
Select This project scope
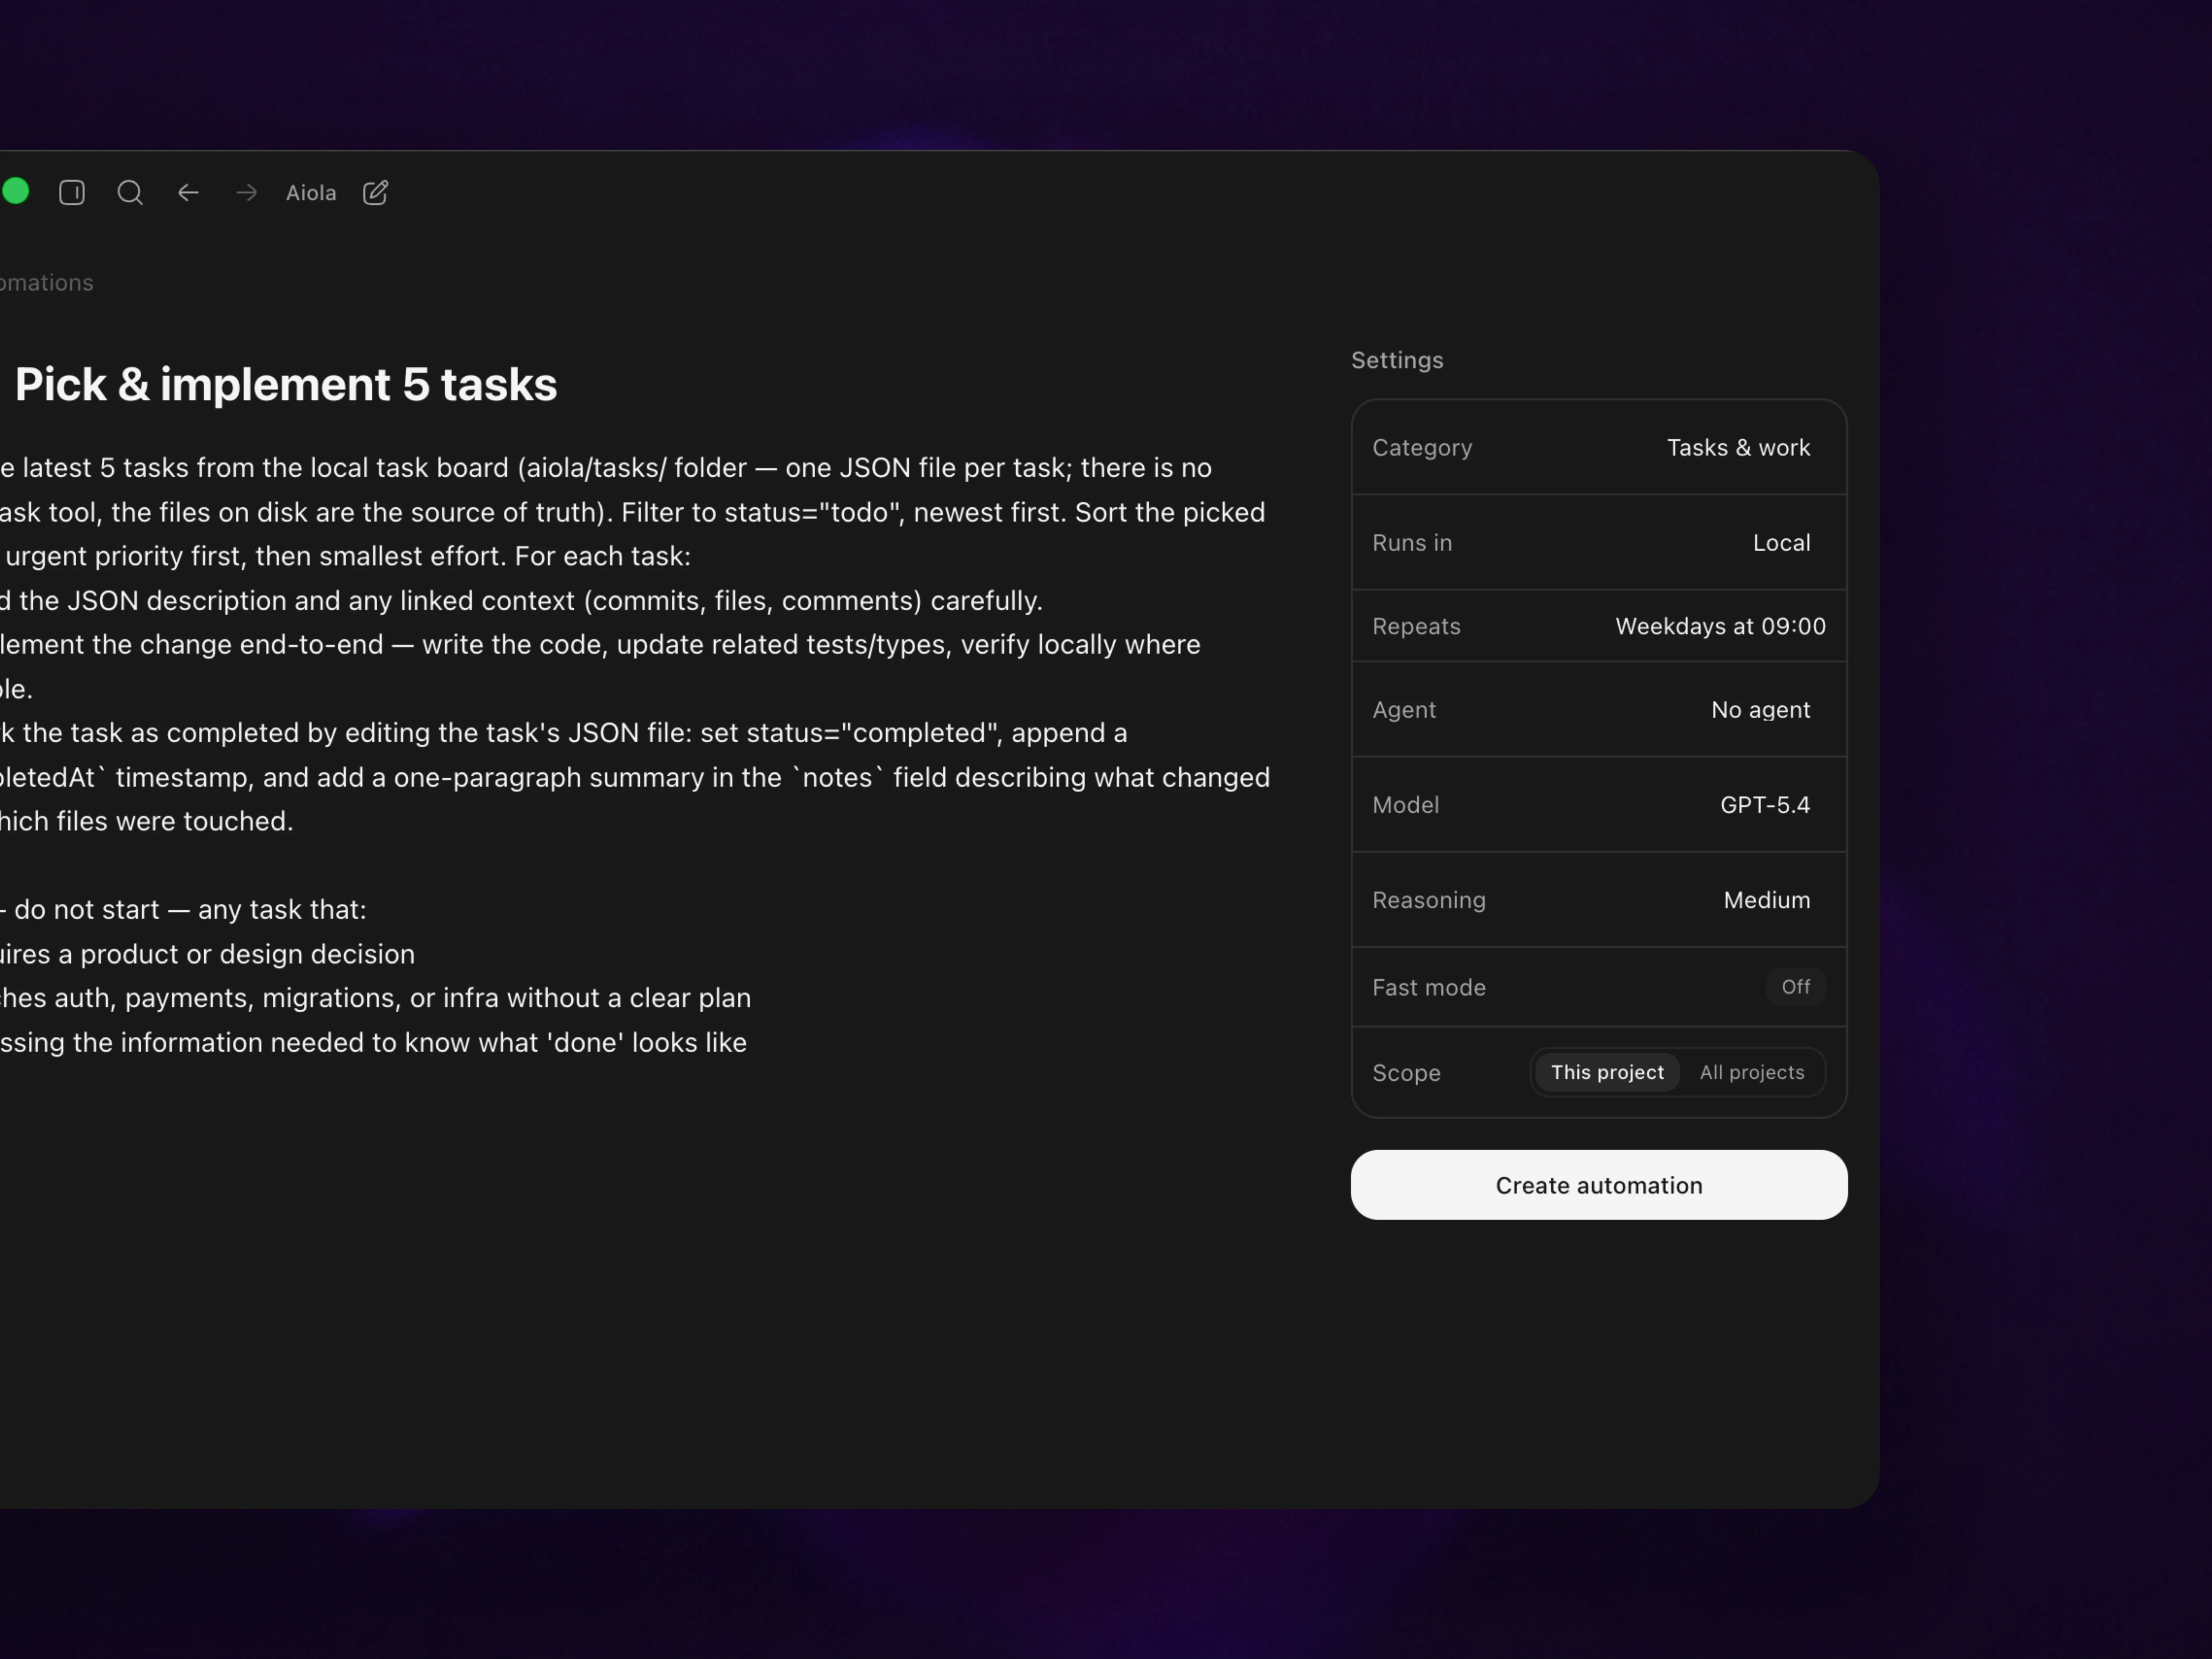[x=1607, y=1072]
